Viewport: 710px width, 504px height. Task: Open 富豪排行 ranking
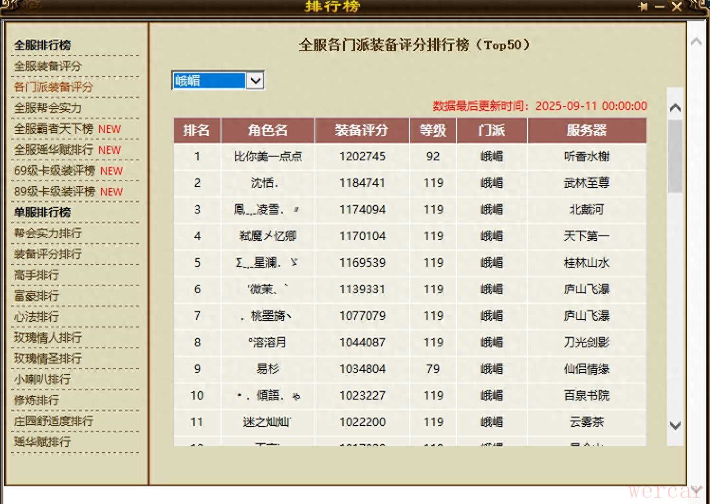tap(37, 296)
